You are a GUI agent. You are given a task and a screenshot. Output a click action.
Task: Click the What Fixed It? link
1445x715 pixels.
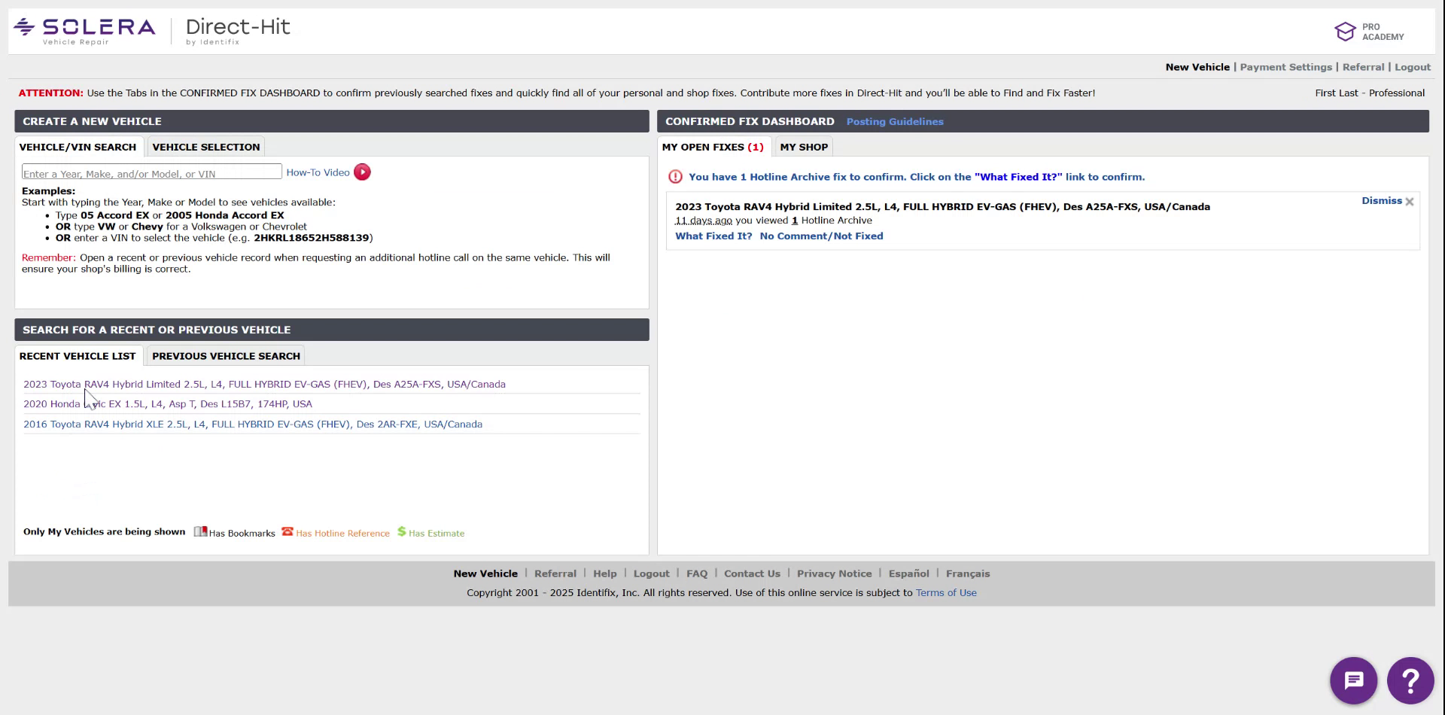713,236
